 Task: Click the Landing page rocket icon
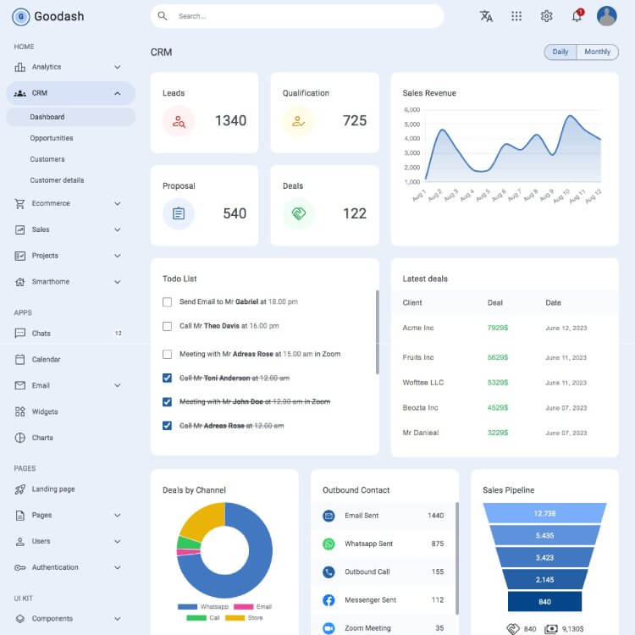click(19, 489)
